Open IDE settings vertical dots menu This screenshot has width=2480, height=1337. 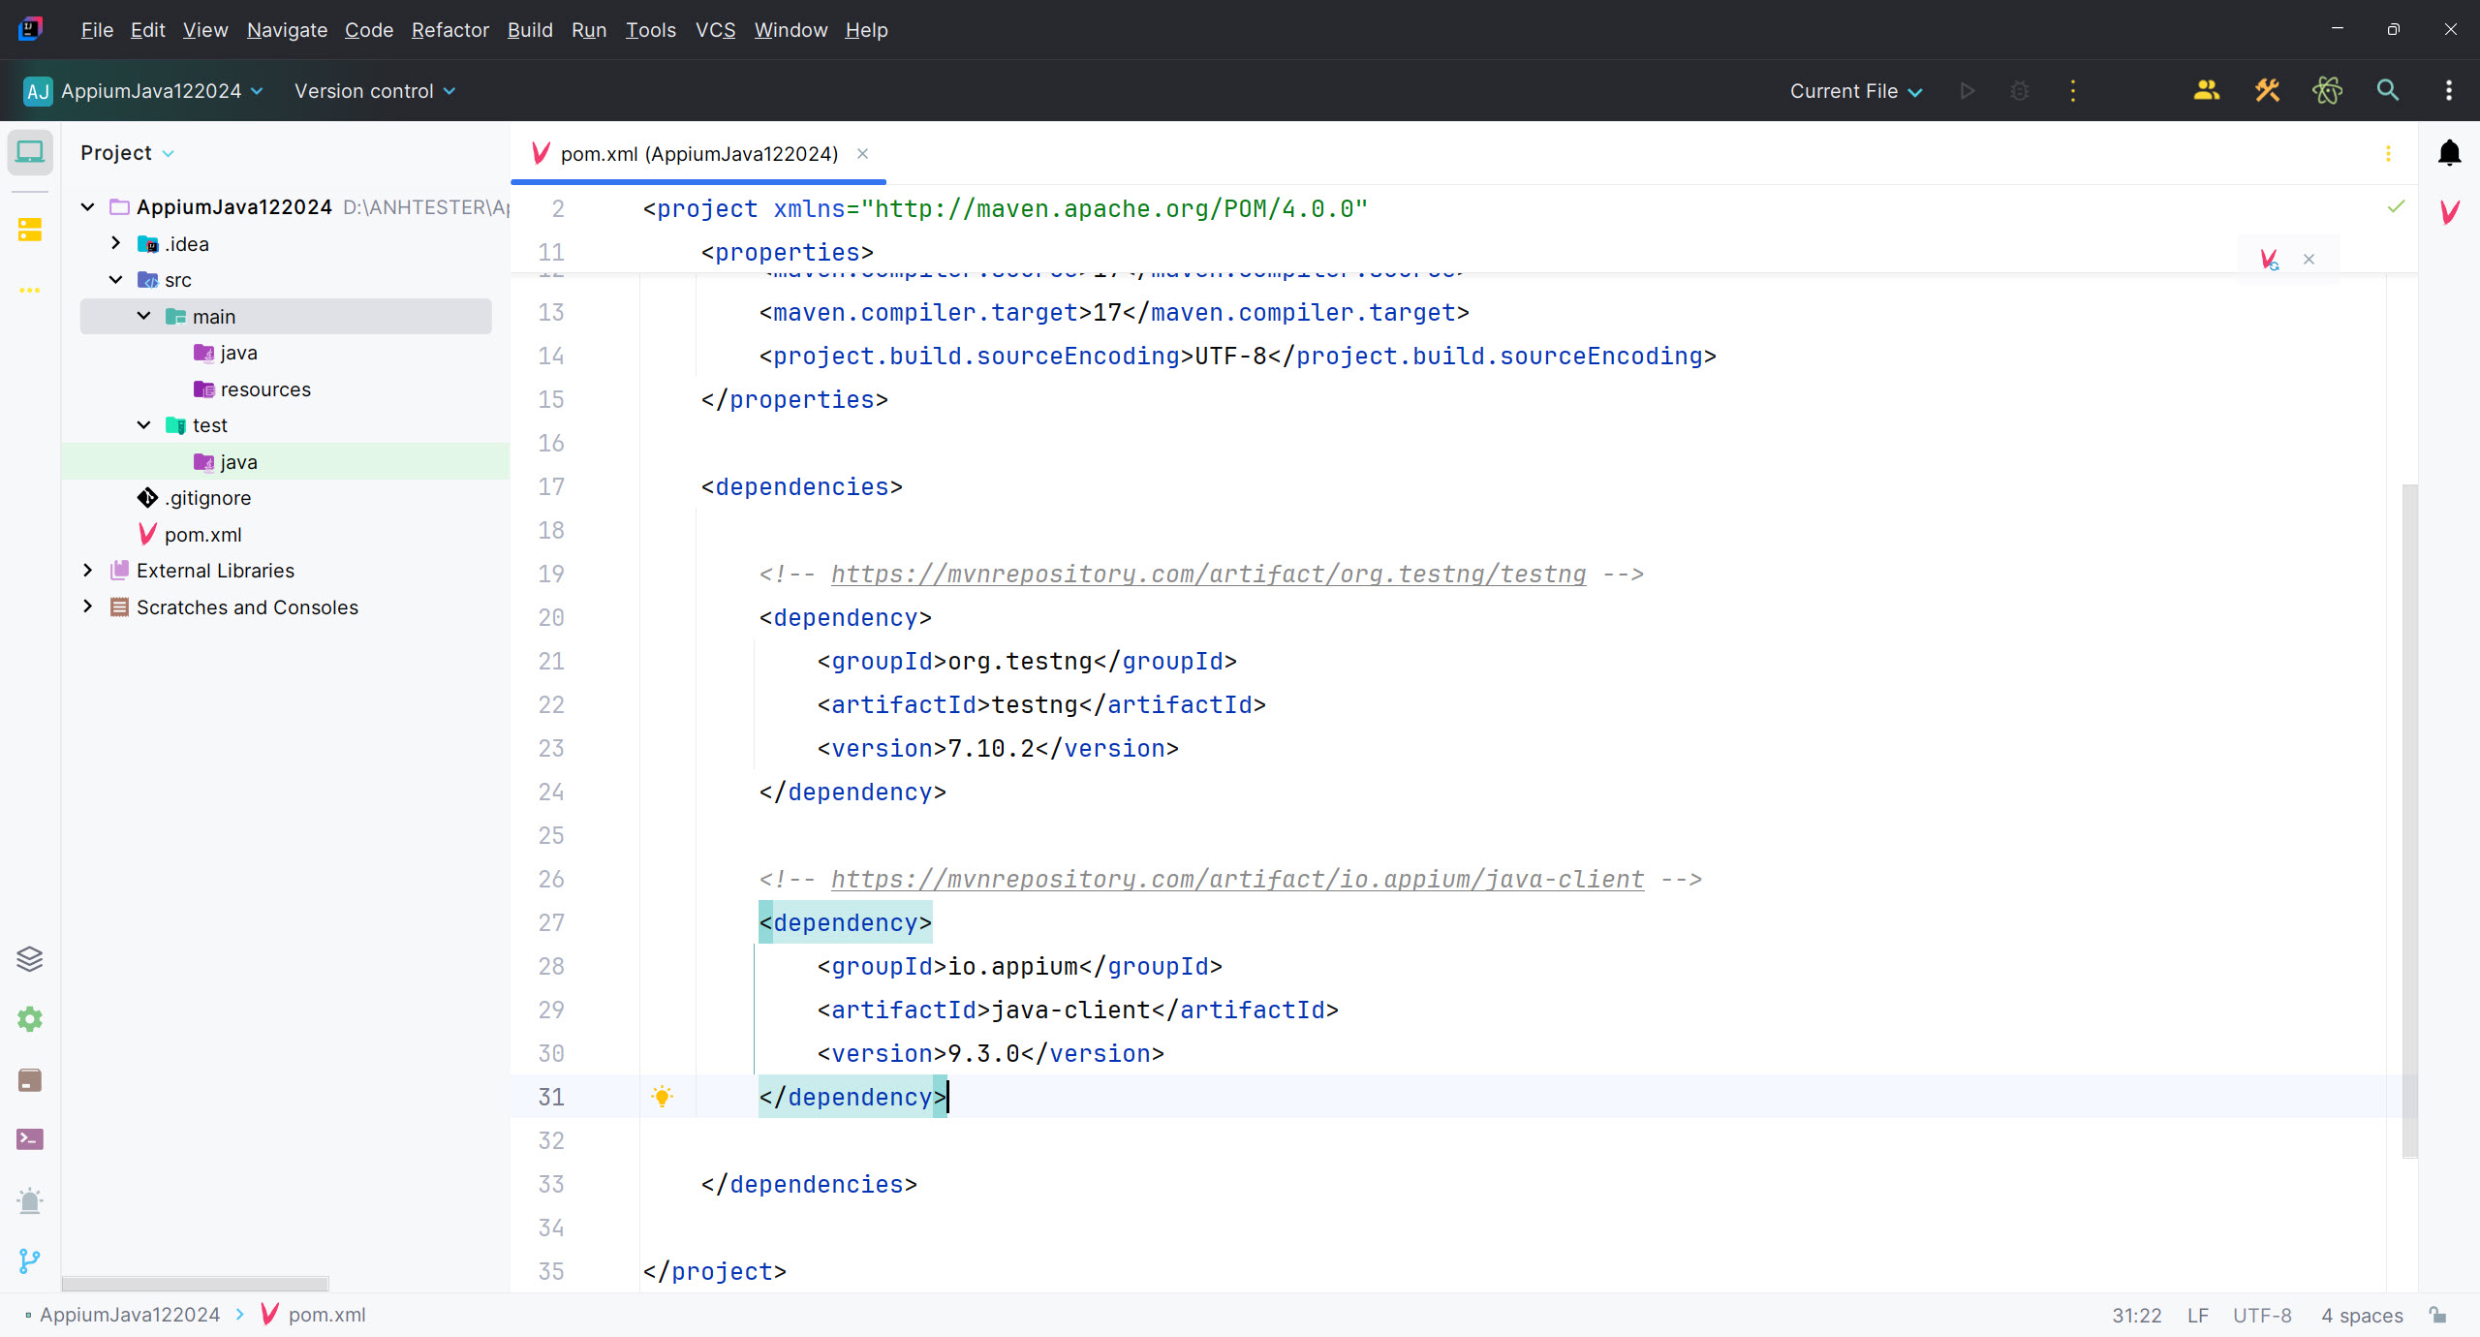[x=2449, y=90]
